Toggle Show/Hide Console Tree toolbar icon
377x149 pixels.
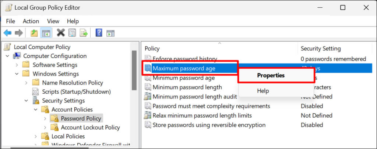46,33
